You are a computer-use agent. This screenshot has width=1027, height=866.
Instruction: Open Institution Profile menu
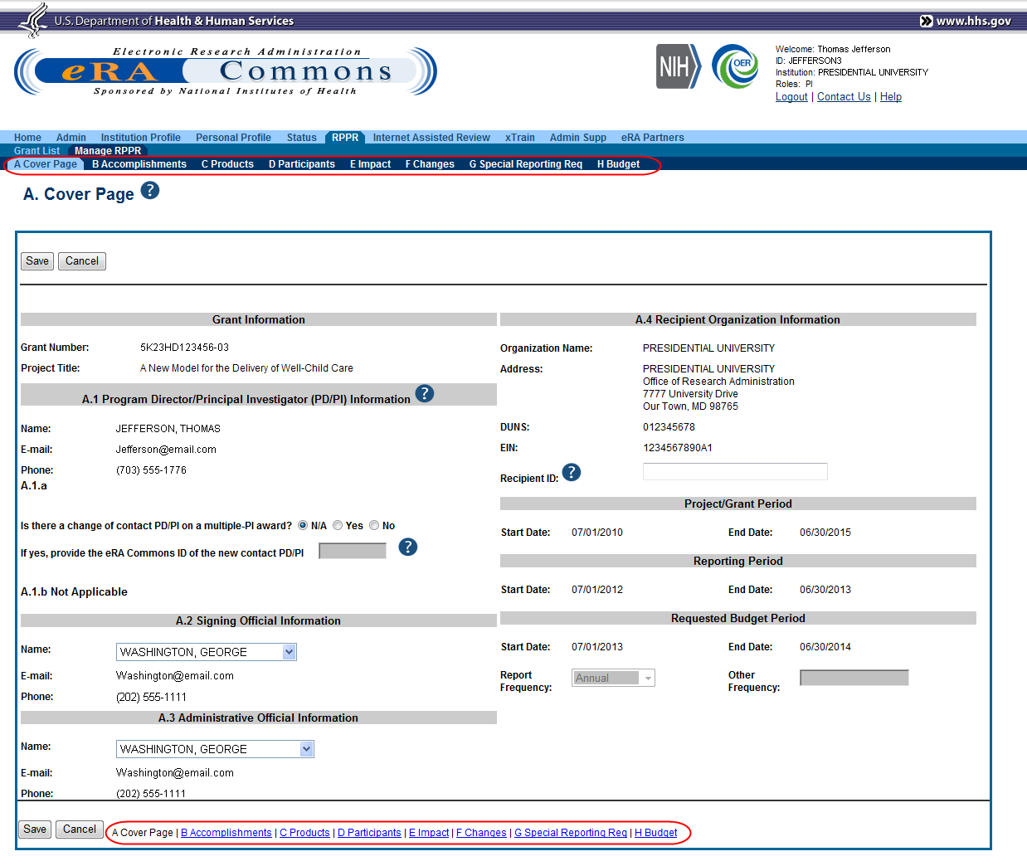[x=141, y=138]
